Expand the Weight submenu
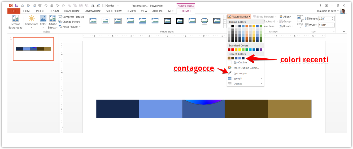The width and height of the screenshot is (353, 149). [x=245, y=78]
